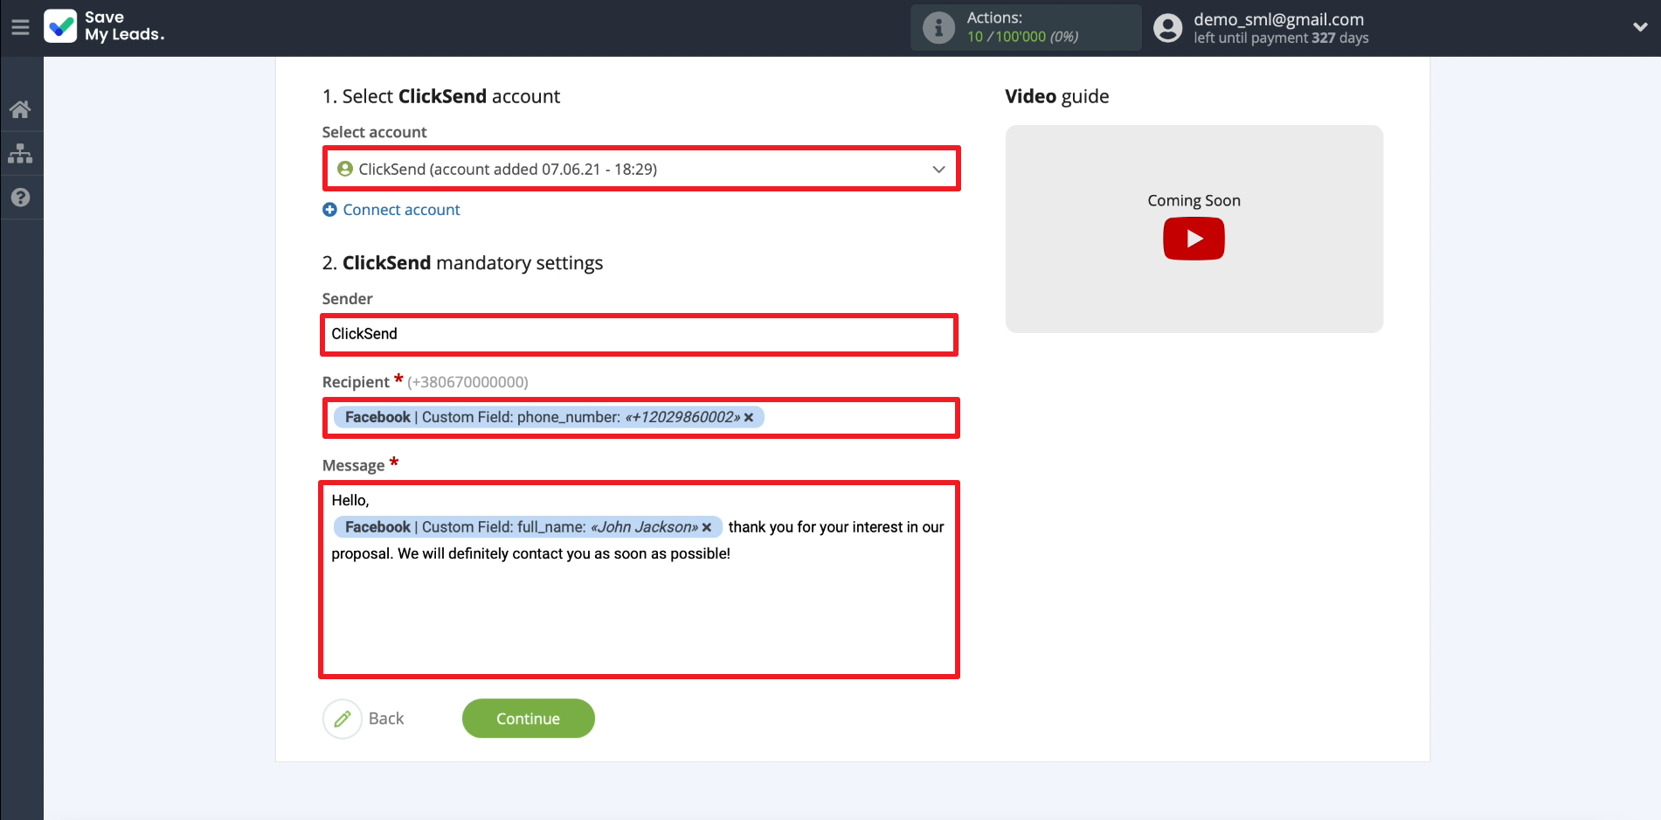Remove the phone_number tag from Recipient
This screenshot has width=1661, height=820.
pyautogui.click(x=749, y=418)
